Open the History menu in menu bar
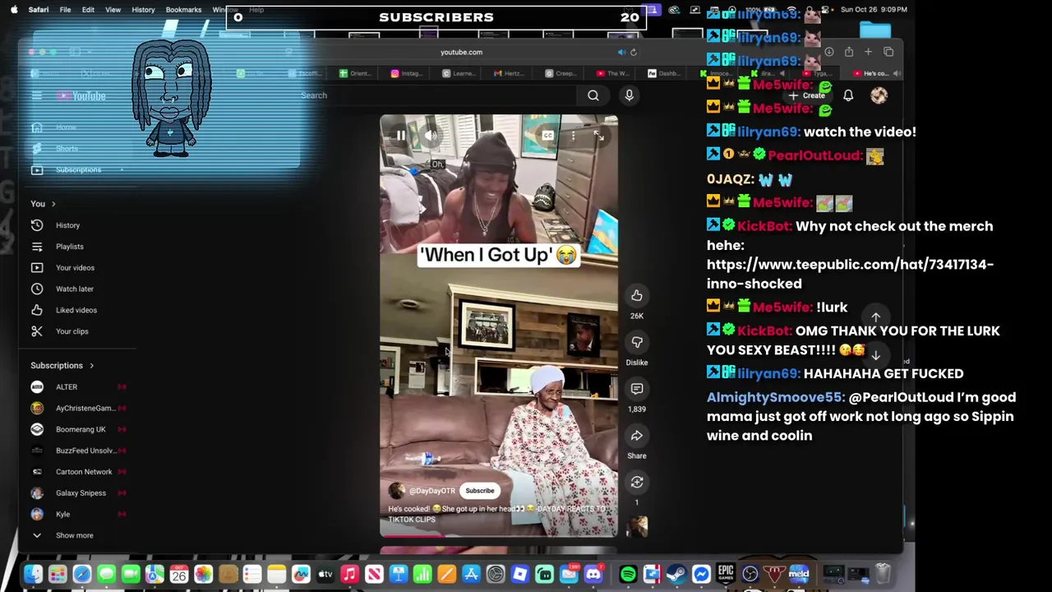Viewport: 1052px width, 592px height. (143, 10)
